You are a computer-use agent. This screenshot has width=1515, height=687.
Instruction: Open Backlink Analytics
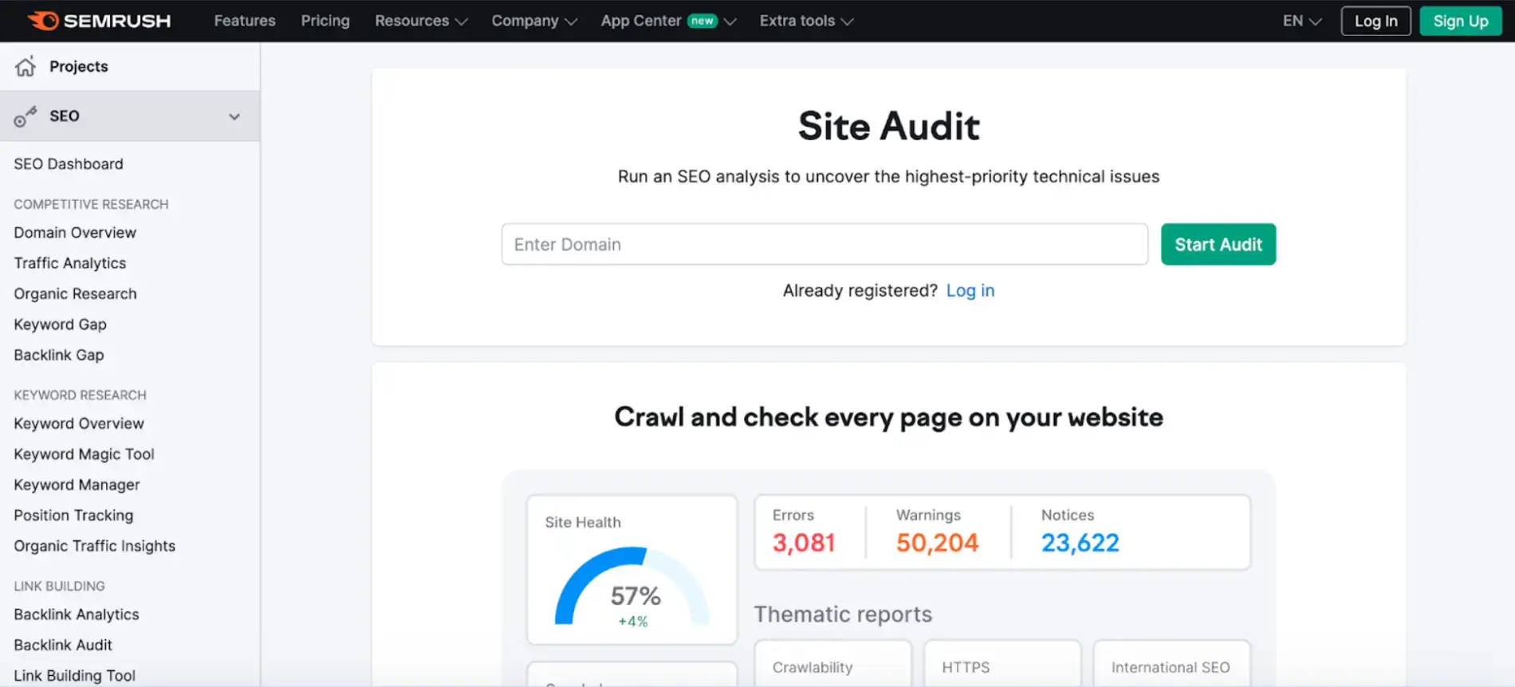(77, 614)
